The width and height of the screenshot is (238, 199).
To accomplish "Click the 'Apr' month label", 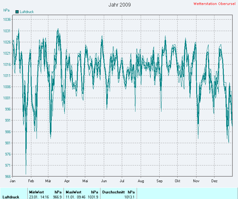I will point(67,181).
